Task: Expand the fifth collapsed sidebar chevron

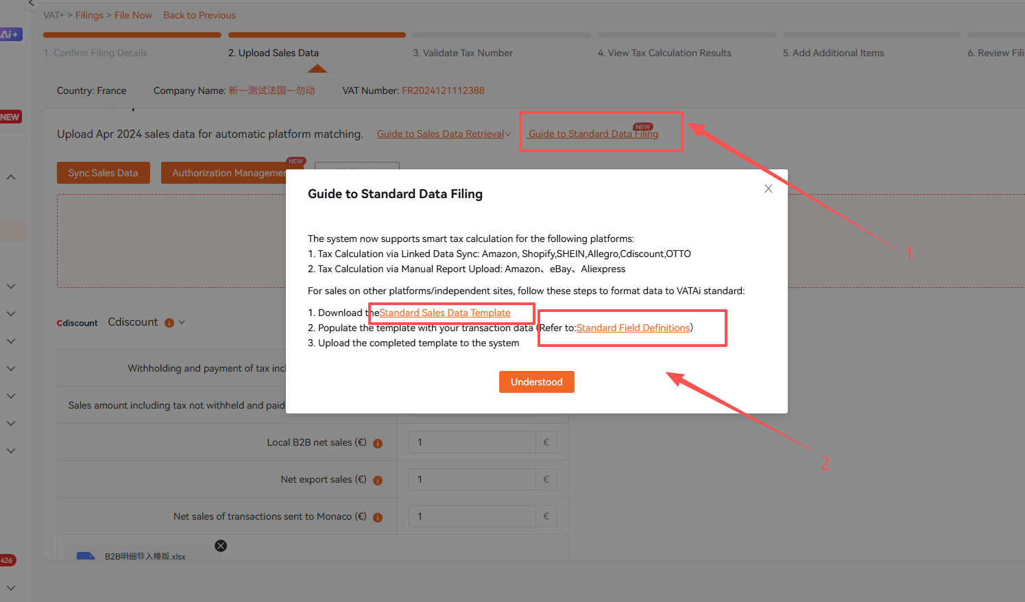Action: 11,396
